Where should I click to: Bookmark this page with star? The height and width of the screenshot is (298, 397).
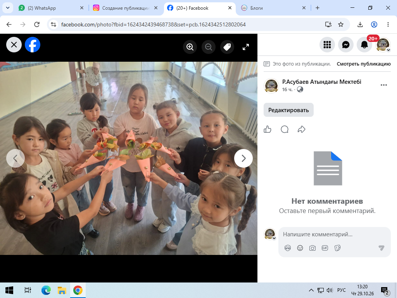(341, 24)
